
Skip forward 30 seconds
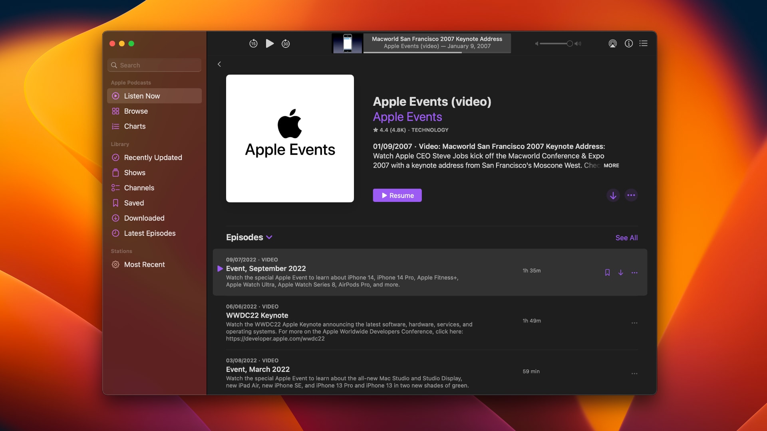(286, 43)
